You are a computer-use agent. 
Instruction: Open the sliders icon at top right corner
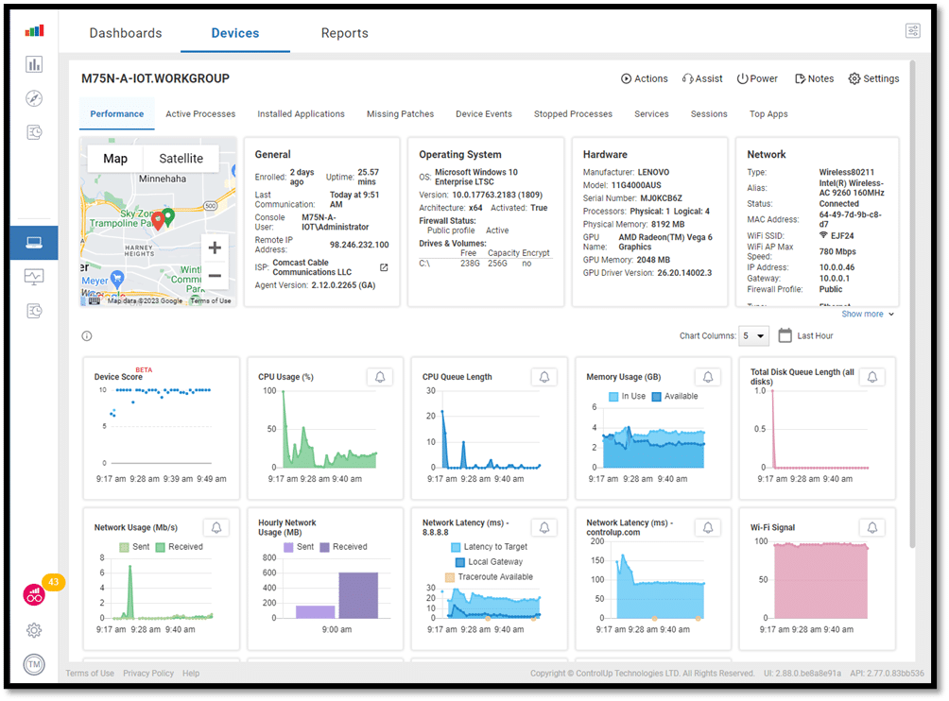click(x=913, y=31)
